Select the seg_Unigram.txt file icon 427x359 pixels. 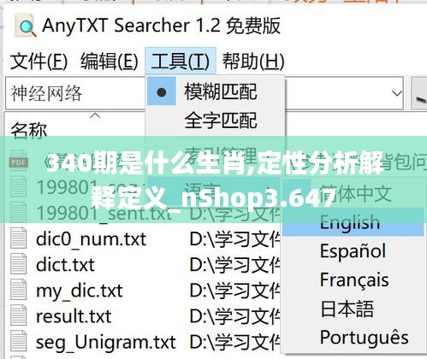19,342
